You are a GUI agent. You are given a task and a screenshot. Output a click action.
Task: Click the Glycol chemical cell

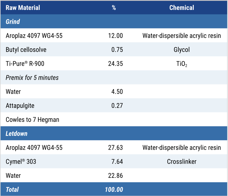182,50
